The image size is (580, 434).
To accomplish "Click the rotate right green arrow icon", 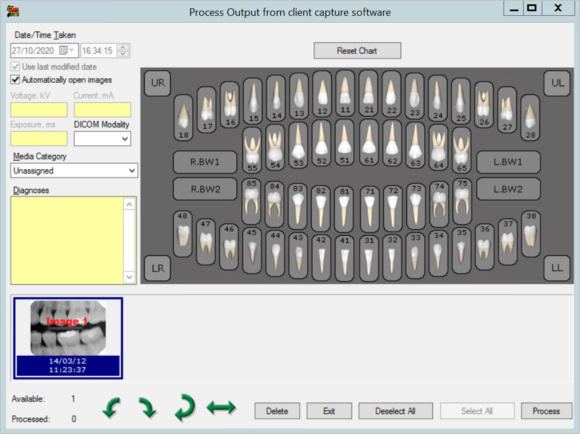I will coord(147,408).
